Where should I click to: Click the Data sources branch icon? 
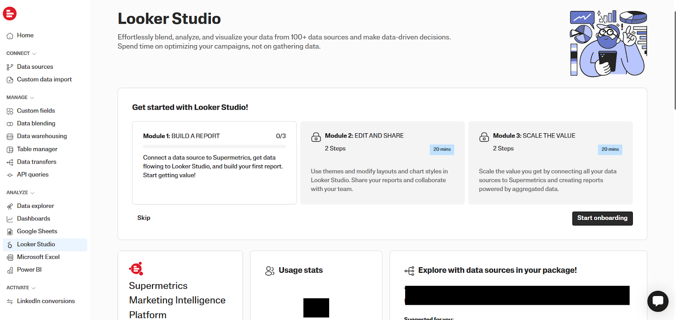[x=10, y=67]
